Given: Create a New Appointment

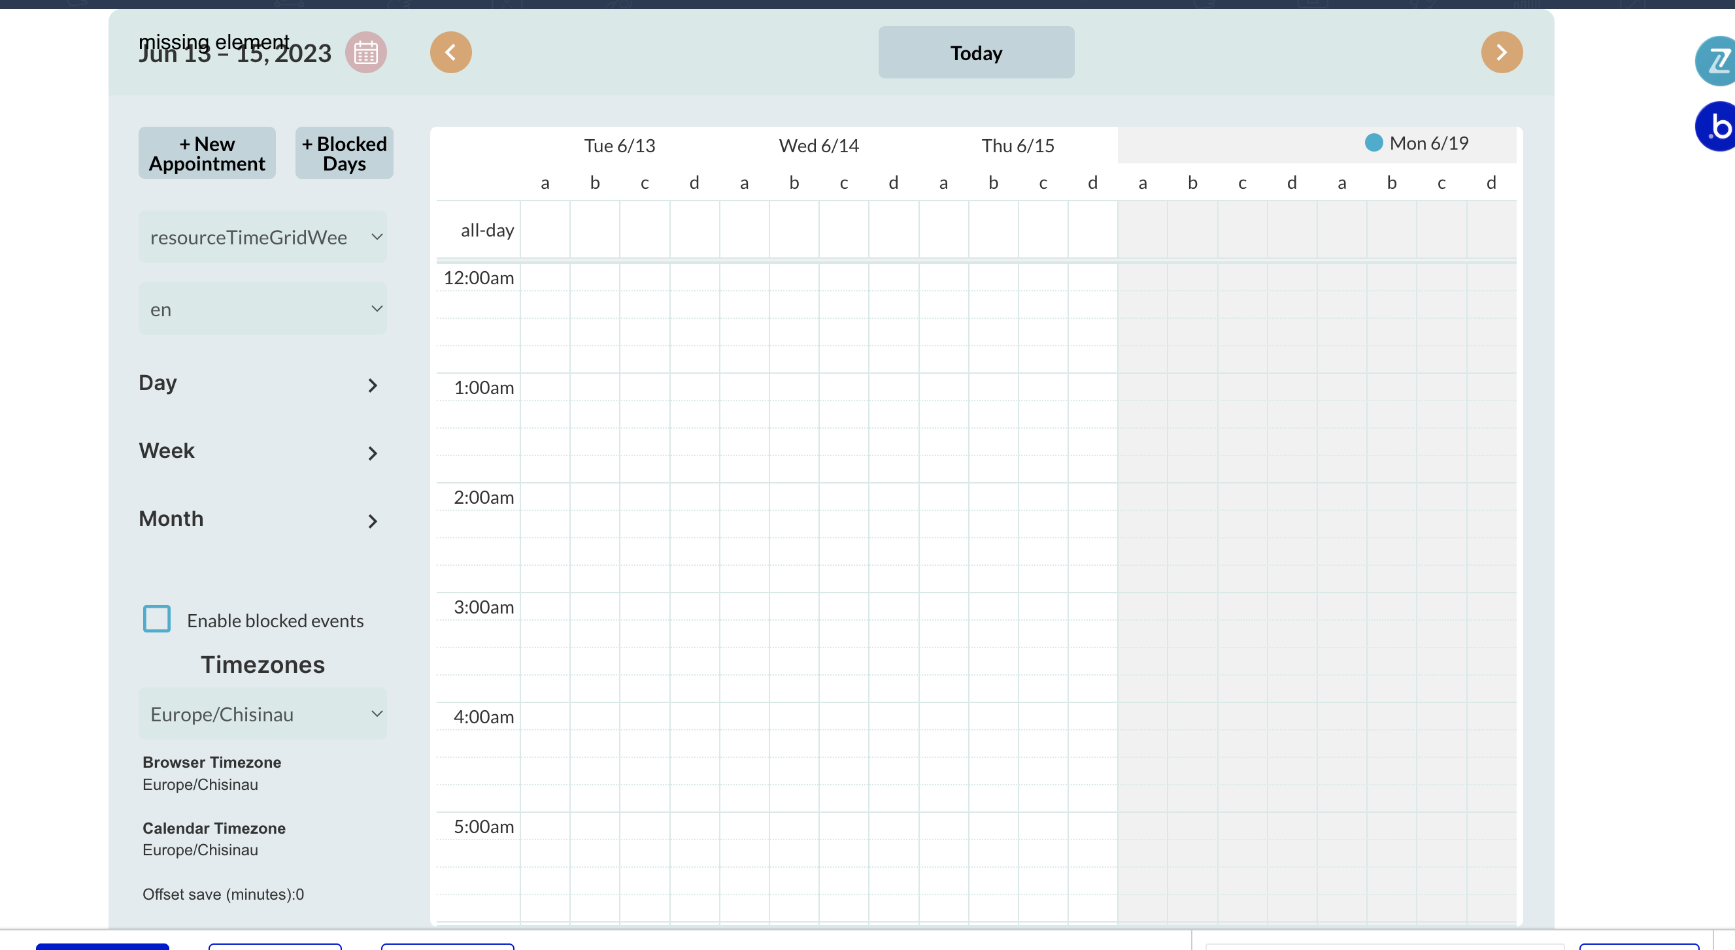Looking at the screenshot, I should pyautogui.click(x=207, y=154).
